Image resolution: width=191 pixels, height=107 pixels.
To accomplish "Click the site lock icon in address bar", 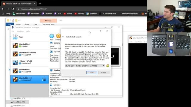I will tap(19, 9).
